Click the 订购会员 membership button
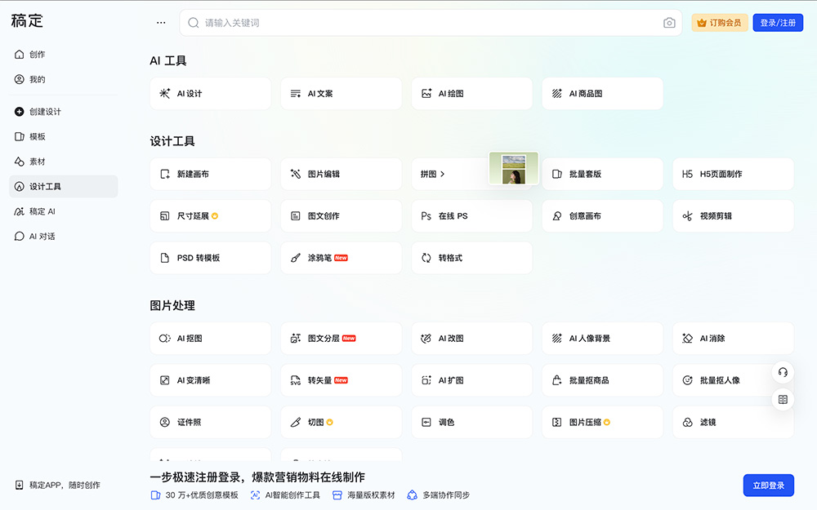The width and height of the screenshot is (817, 510). (x=719, y=23)
